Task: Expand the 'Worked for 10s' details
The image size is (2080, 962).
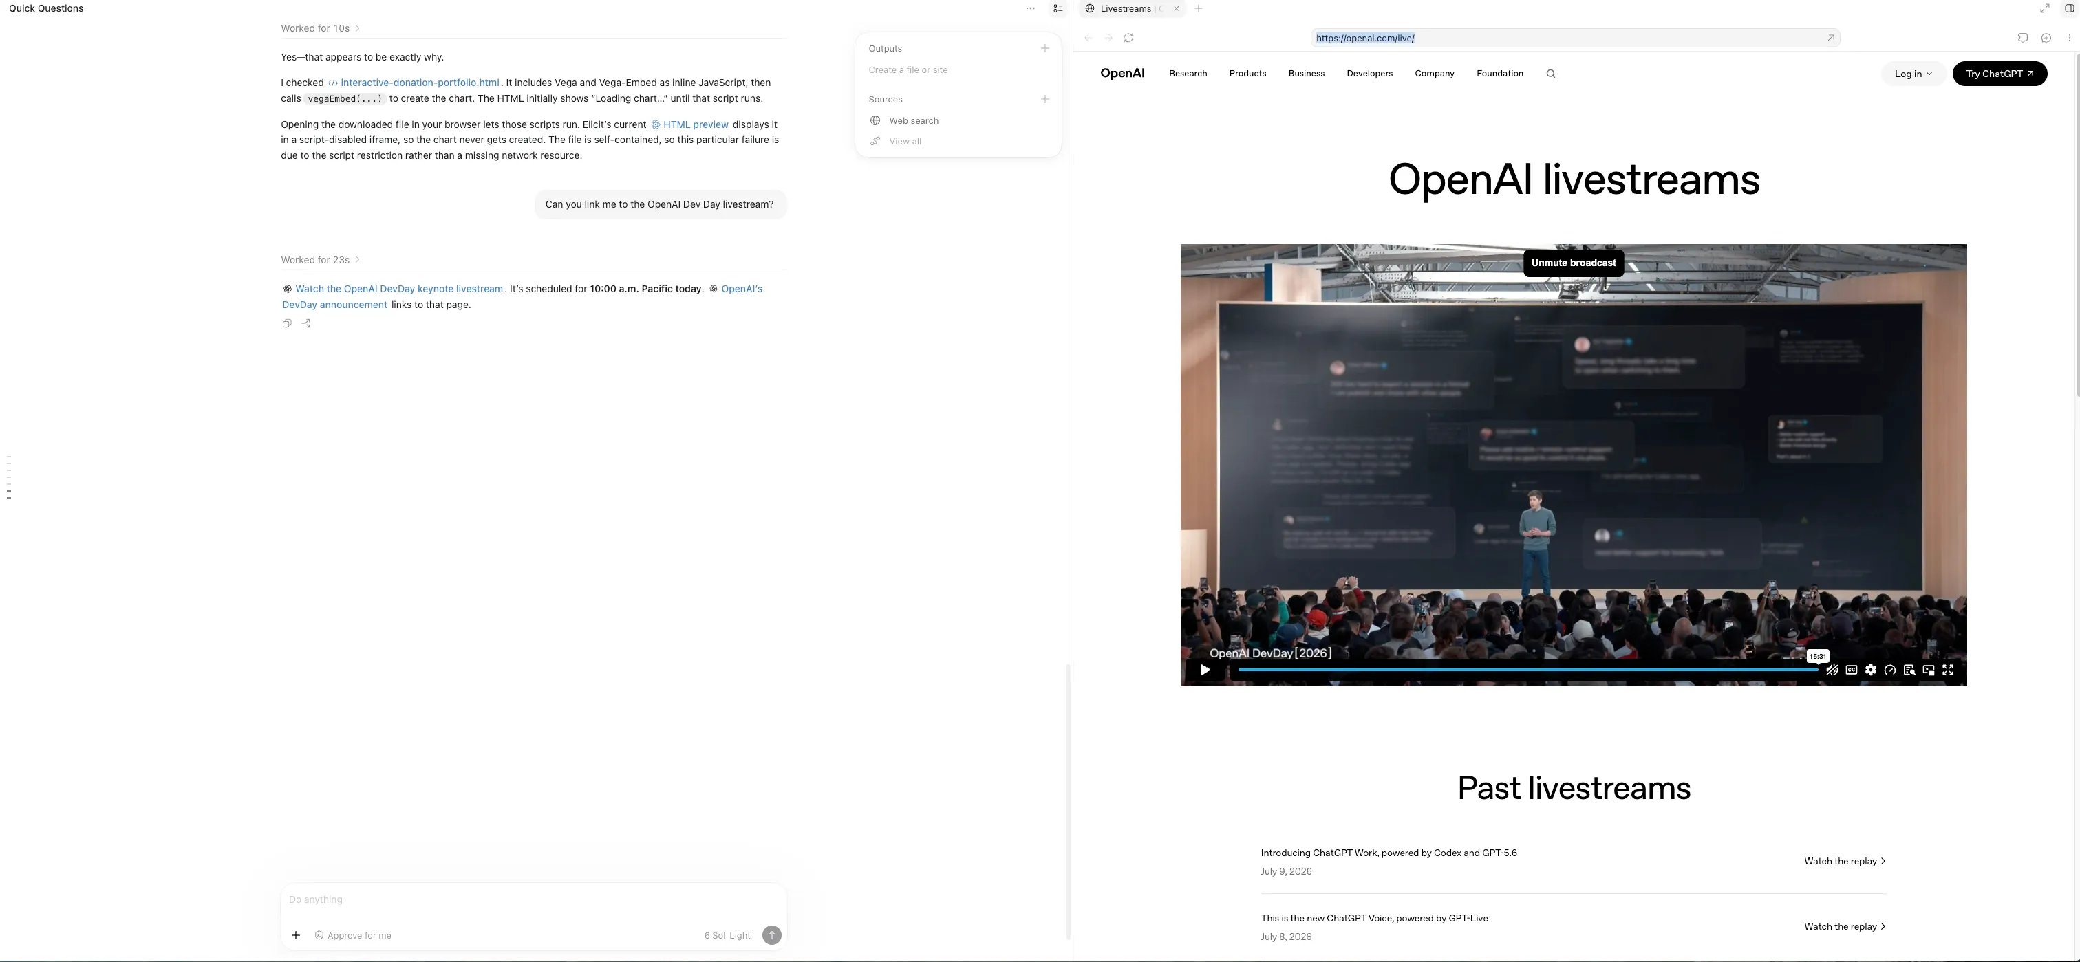Action: pos(320,28)
